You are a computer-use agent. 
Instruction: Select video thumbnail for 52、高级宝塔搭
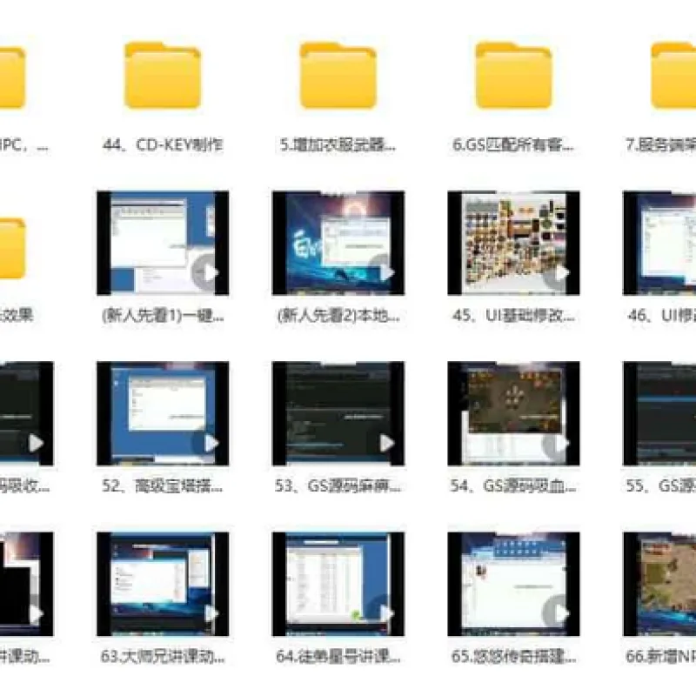click(163, 413)
